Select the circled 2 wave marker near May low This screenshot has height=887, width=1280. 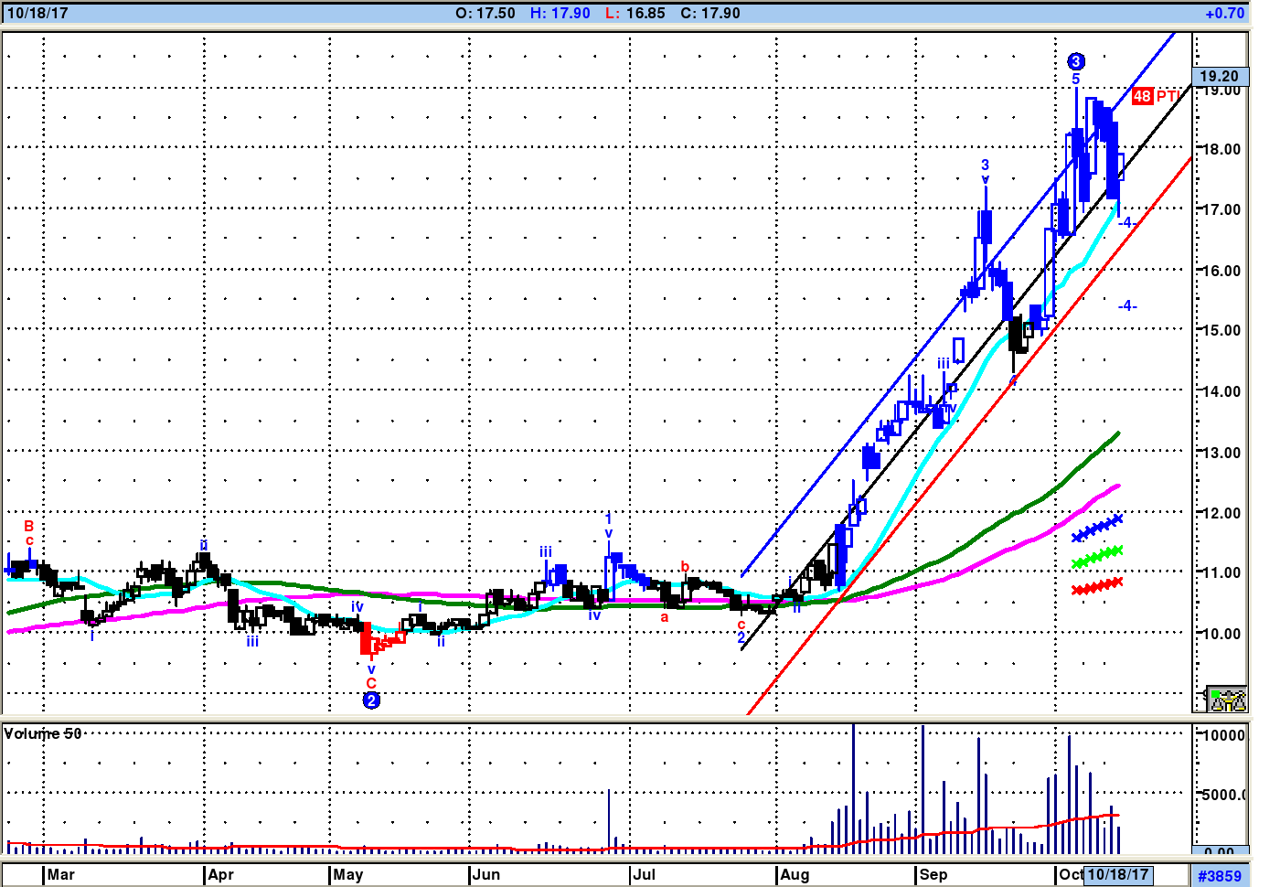point(371,700)
